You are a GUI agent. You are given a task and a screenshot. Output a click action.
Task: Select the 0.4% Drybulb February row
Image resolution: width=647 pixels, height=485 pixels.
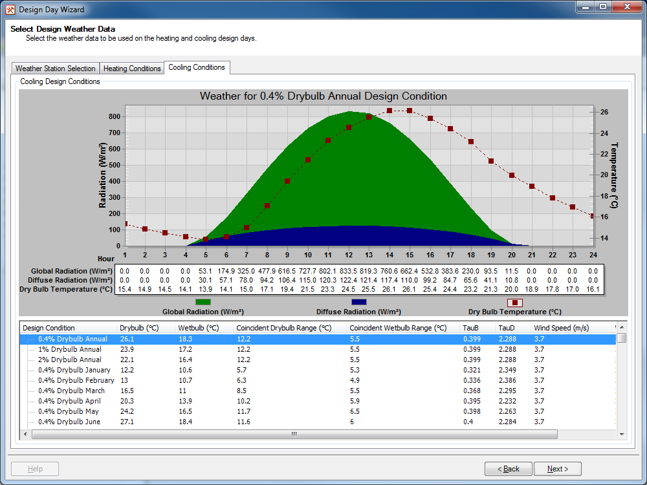click(318, 380)
